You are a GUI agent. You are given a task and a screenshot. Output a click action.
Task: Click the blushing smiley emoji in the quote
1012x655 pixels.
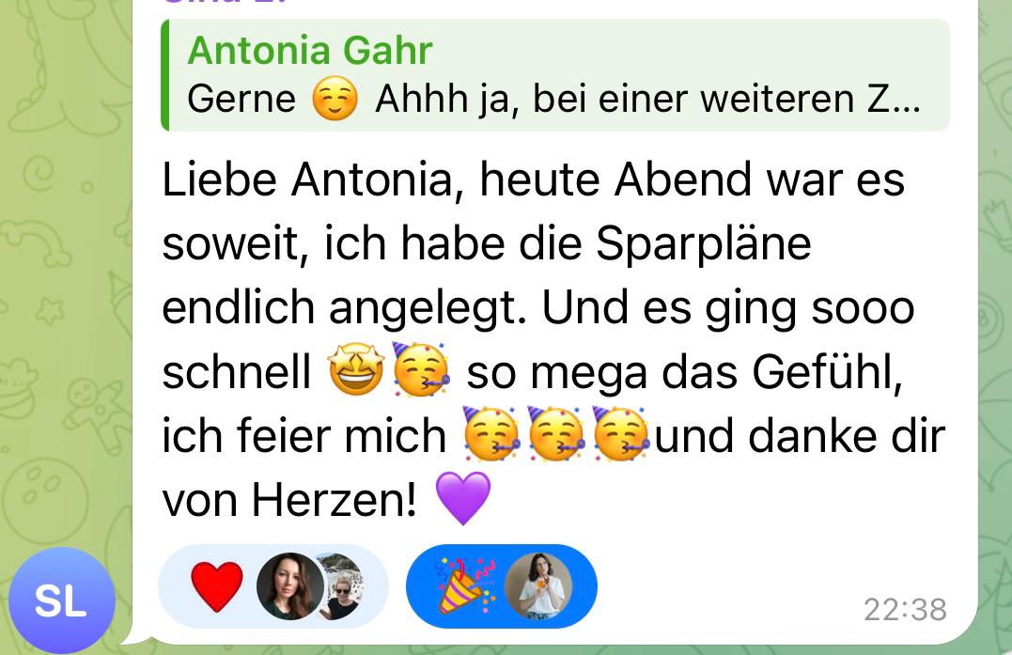335,99
